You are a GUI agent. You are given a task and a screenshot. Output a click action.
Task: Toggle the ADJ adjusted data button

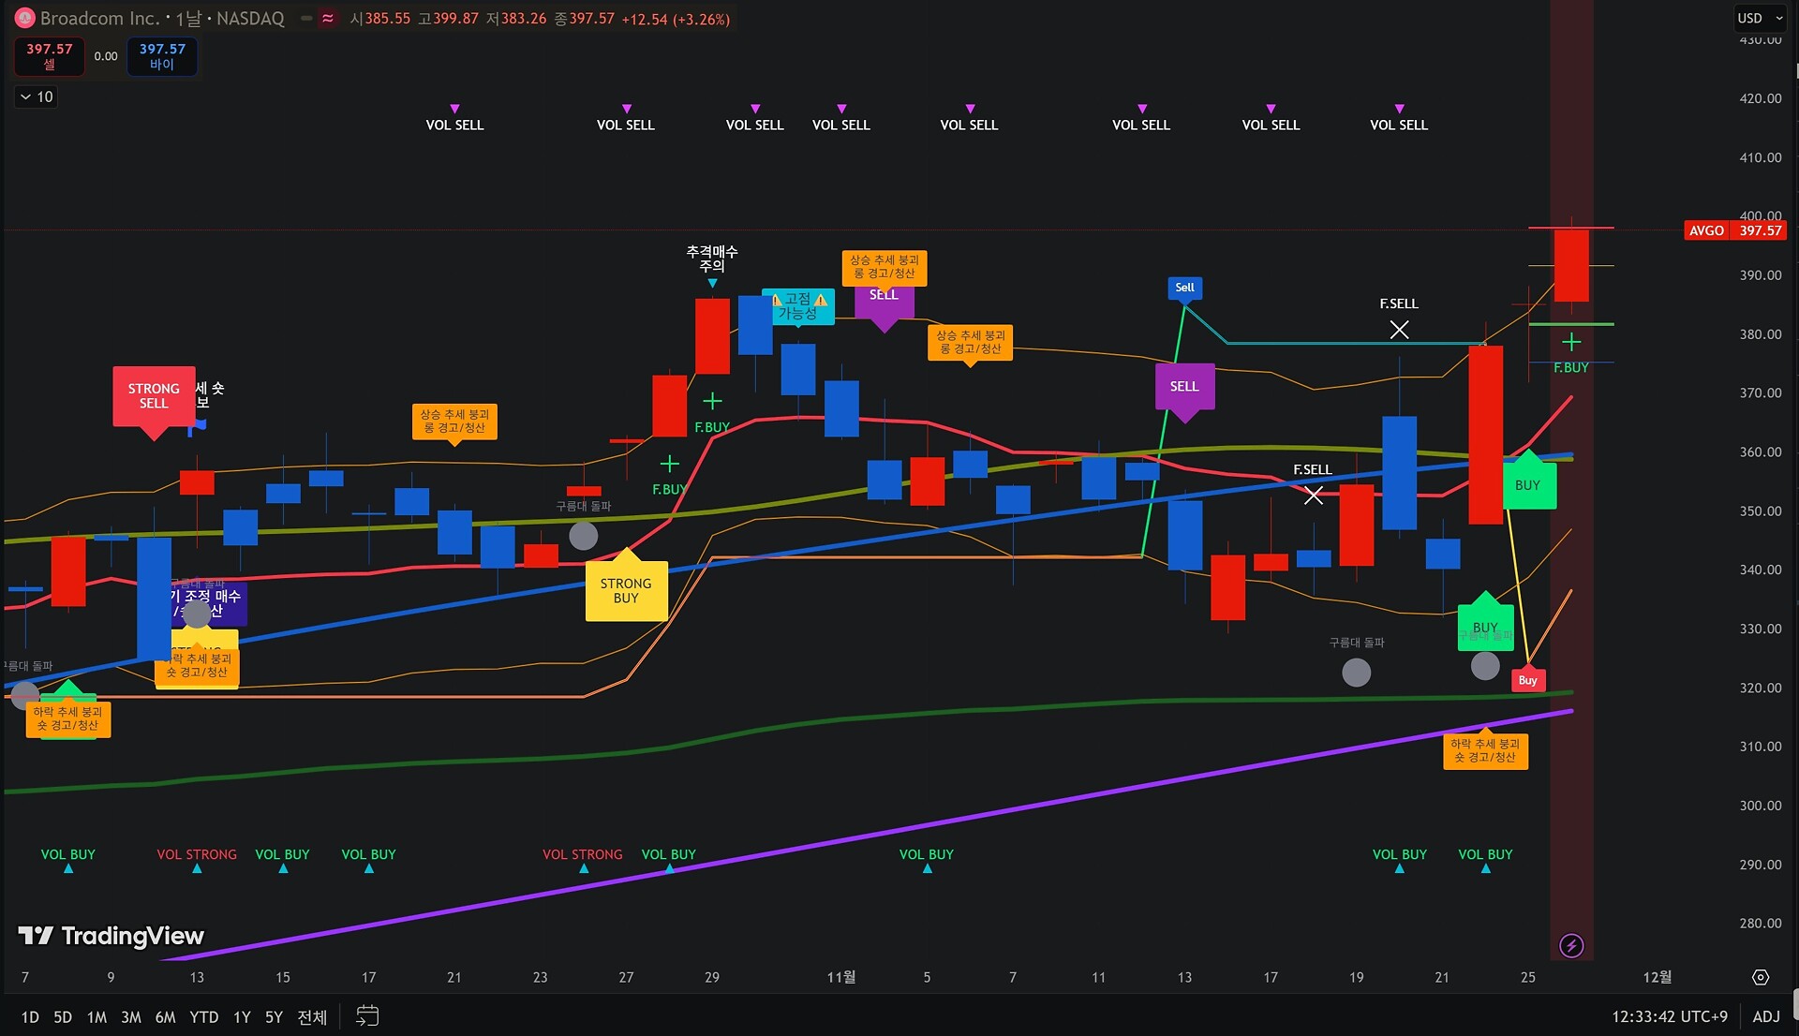tap(1766, 1016)
